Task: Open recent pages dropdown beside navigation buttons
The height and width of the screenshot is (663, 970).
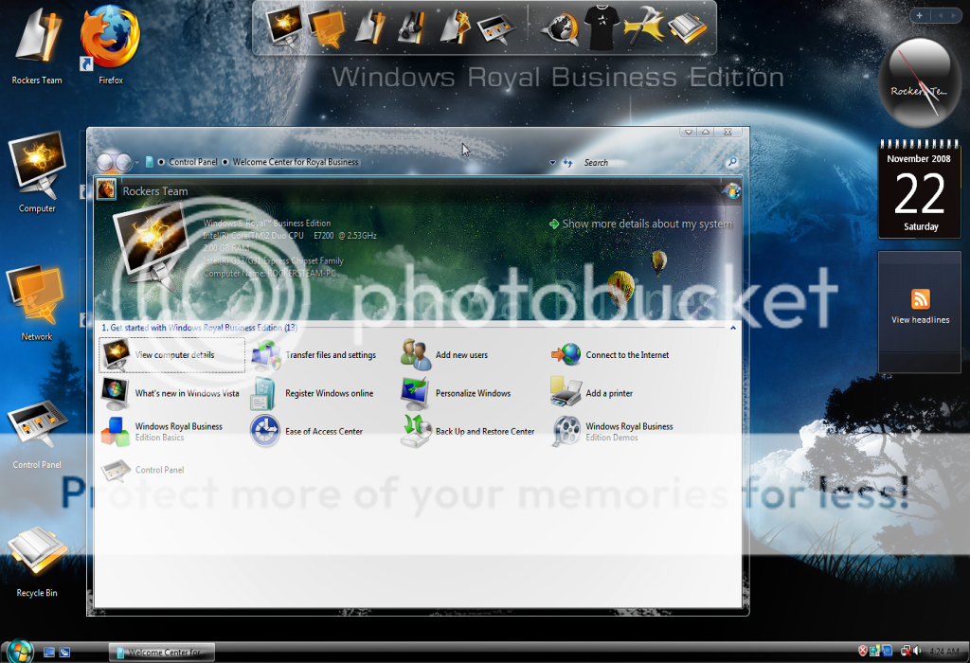Action: pos(137,163)
